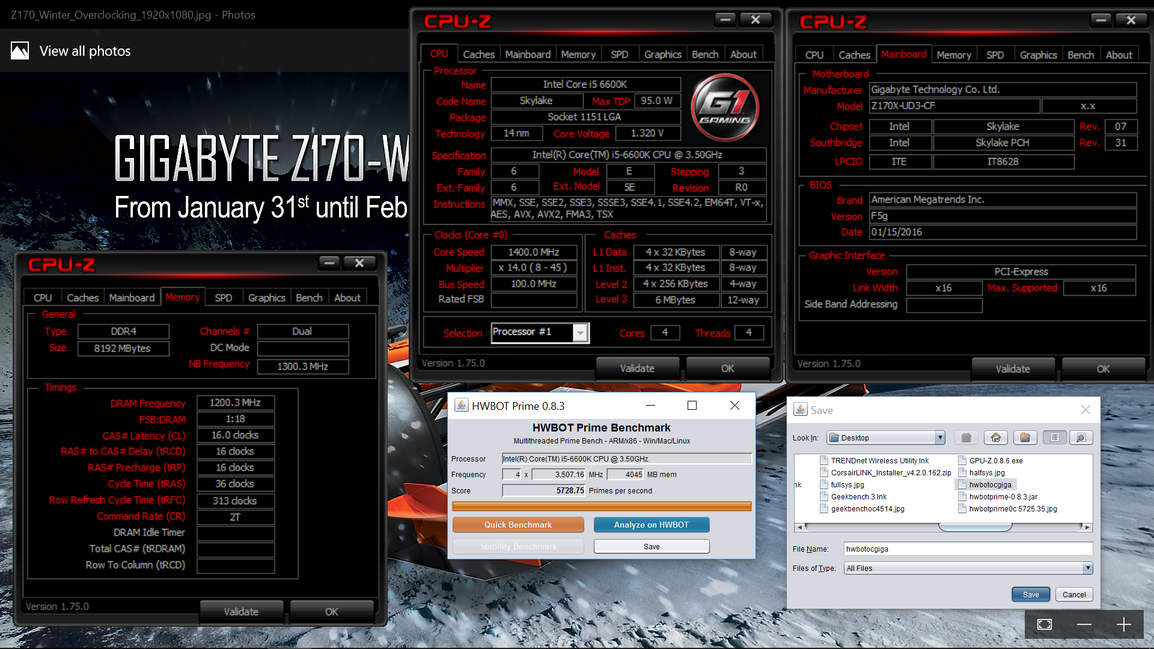Click right scroll arrow in Save file list
This screenshot has width=1154, height=649.
[1087, 527]
